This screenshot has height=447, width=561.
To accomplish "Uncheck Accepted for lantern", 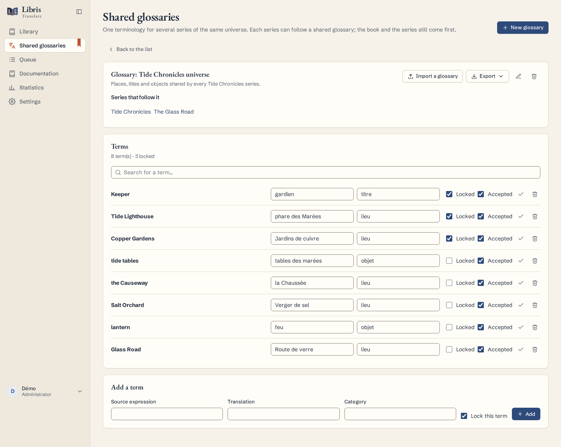I will 481,327.
